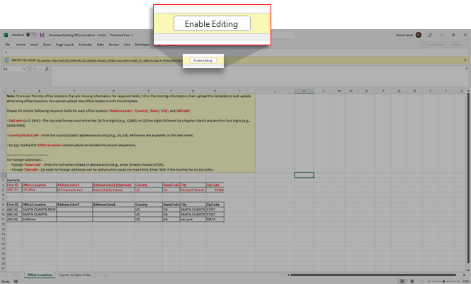471x284 pixels.
Task: Click the purple Save icon
Action: pos(42,35)
